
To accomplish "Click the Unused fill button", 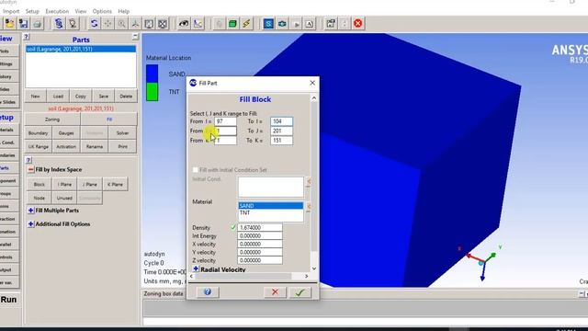I will click(64, 198).
